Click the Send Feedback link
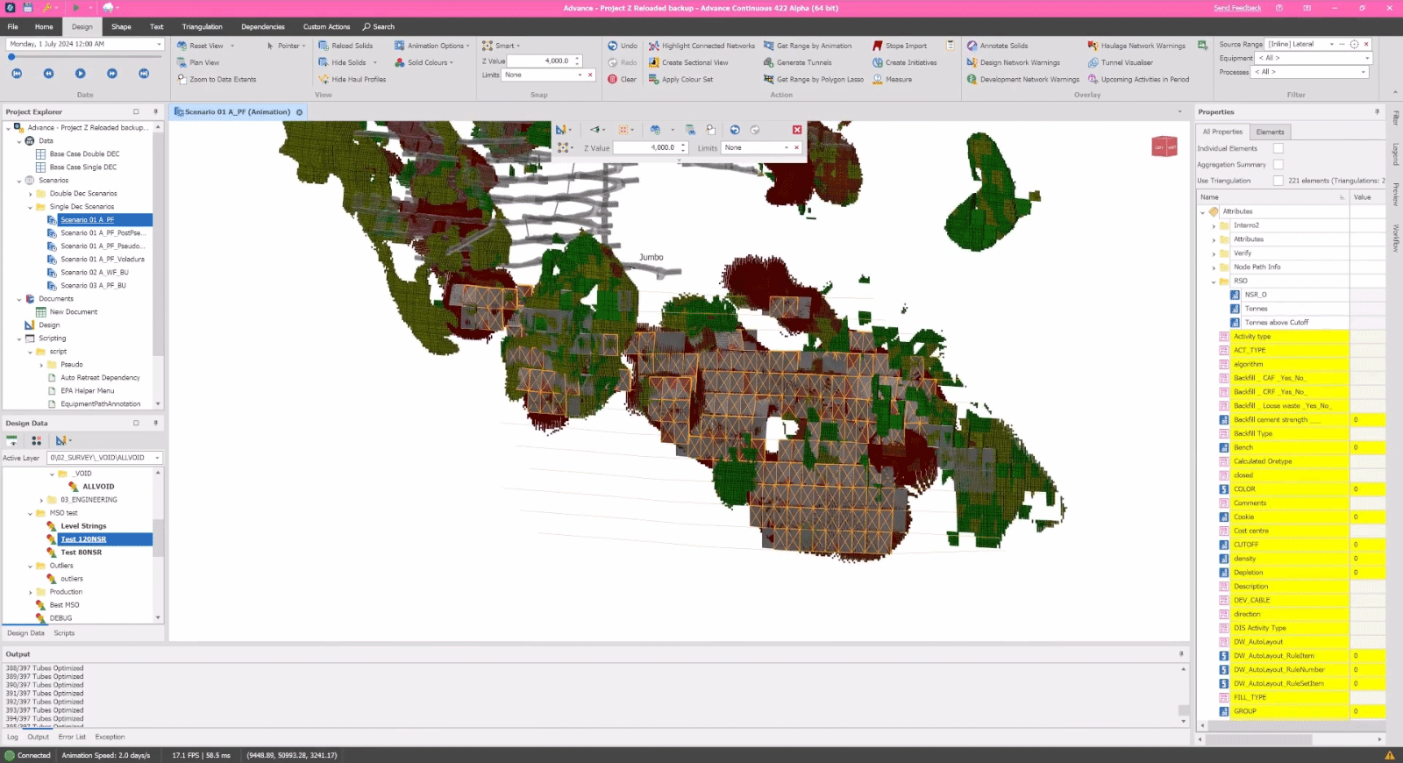The width and height of the screenshot is (1403, 763). click(x=1236, y=8)
